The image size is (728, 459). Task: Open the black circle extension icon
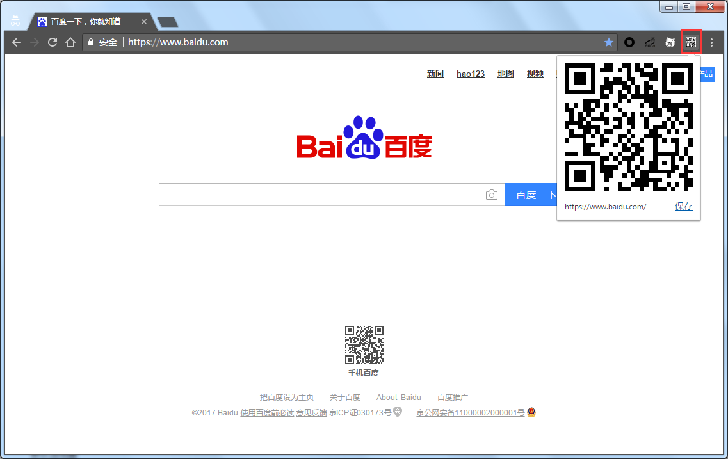tap(629, 42)
